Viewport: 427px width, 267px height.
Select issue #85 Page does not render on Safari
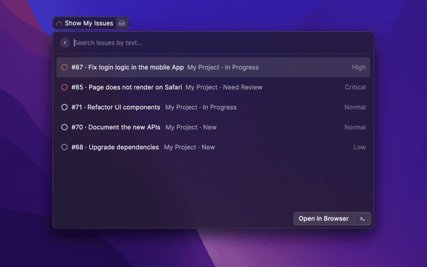click(x=127, y=87)
